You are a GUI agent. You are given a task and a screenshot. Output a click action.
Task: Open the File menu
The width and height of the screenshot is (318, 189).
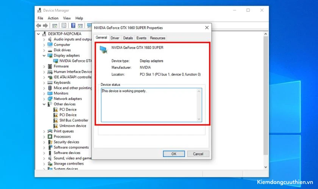click(x=41, y=18)
